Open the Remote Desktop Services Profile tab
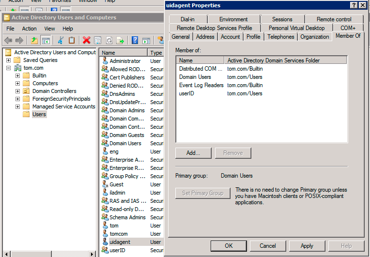370x257 pixels. 214,28
